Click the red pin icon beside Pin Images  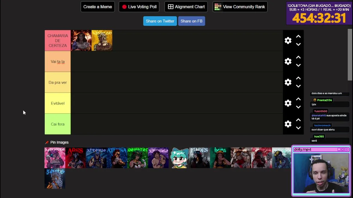pyautogui.click(x=47, y=142)
